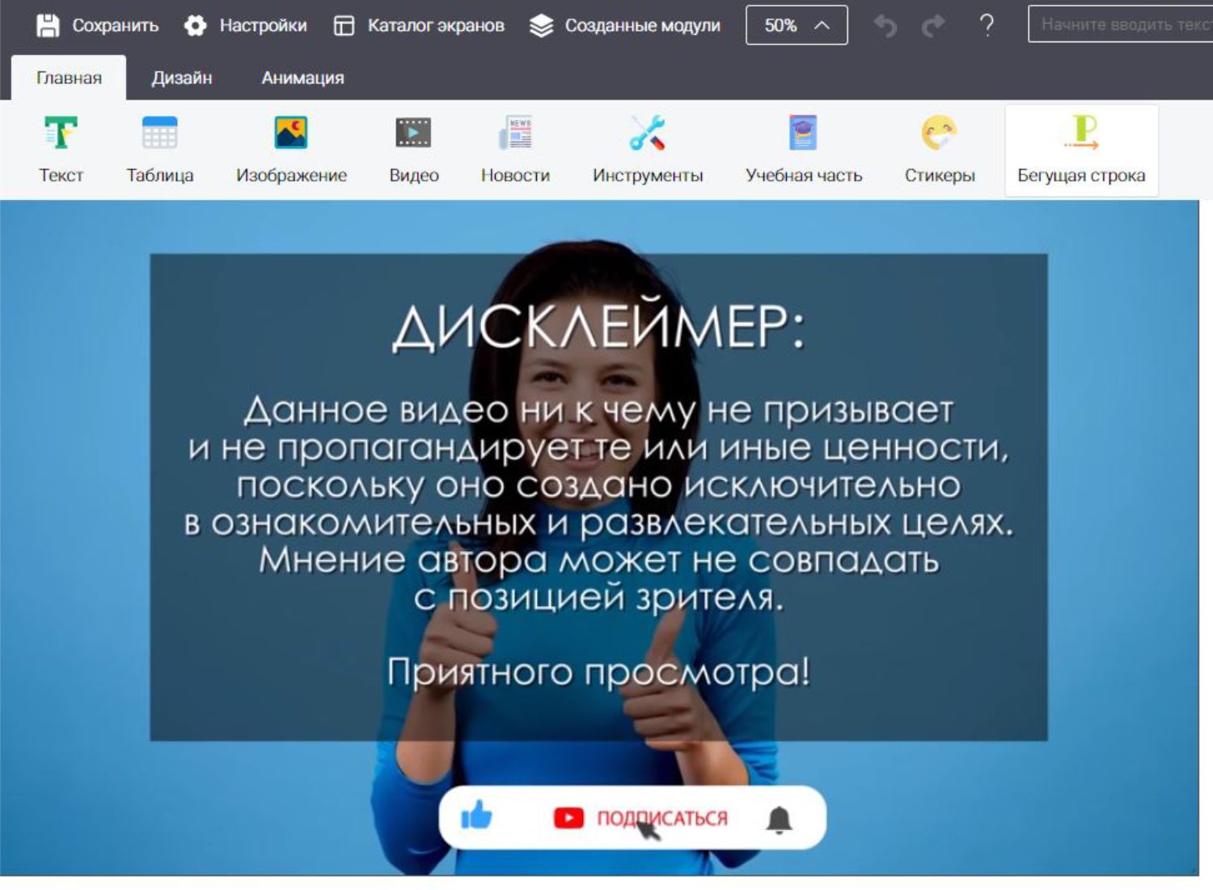Open the Стикеры stickers

(x=940, y=150)
